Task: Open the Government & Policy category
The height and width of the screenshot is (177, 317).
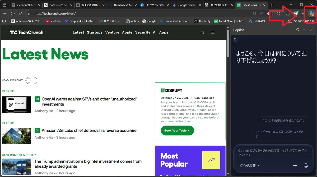Action: (19, 155)
